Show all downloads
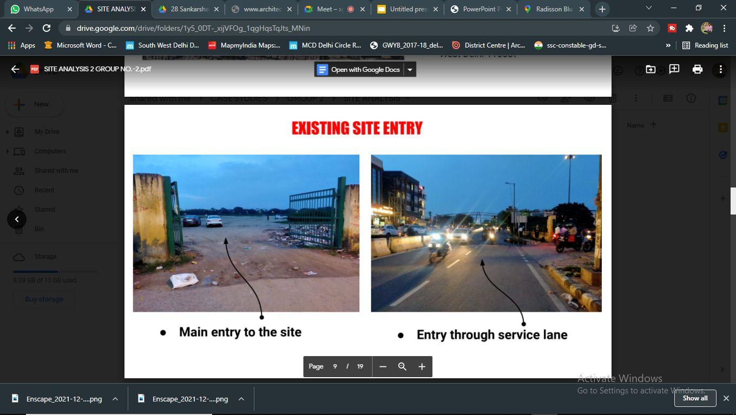Viewport: 736px width, 415px height. tap(695, 398)
